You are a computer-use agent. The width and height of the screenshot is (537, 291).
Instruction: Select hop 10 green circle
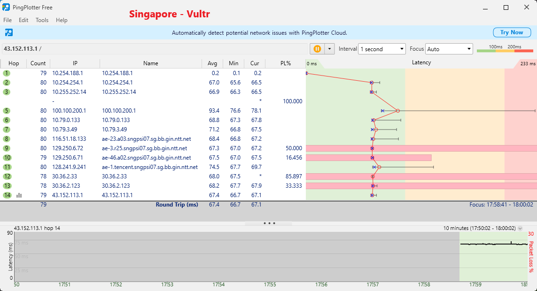[x=7, y=158]
